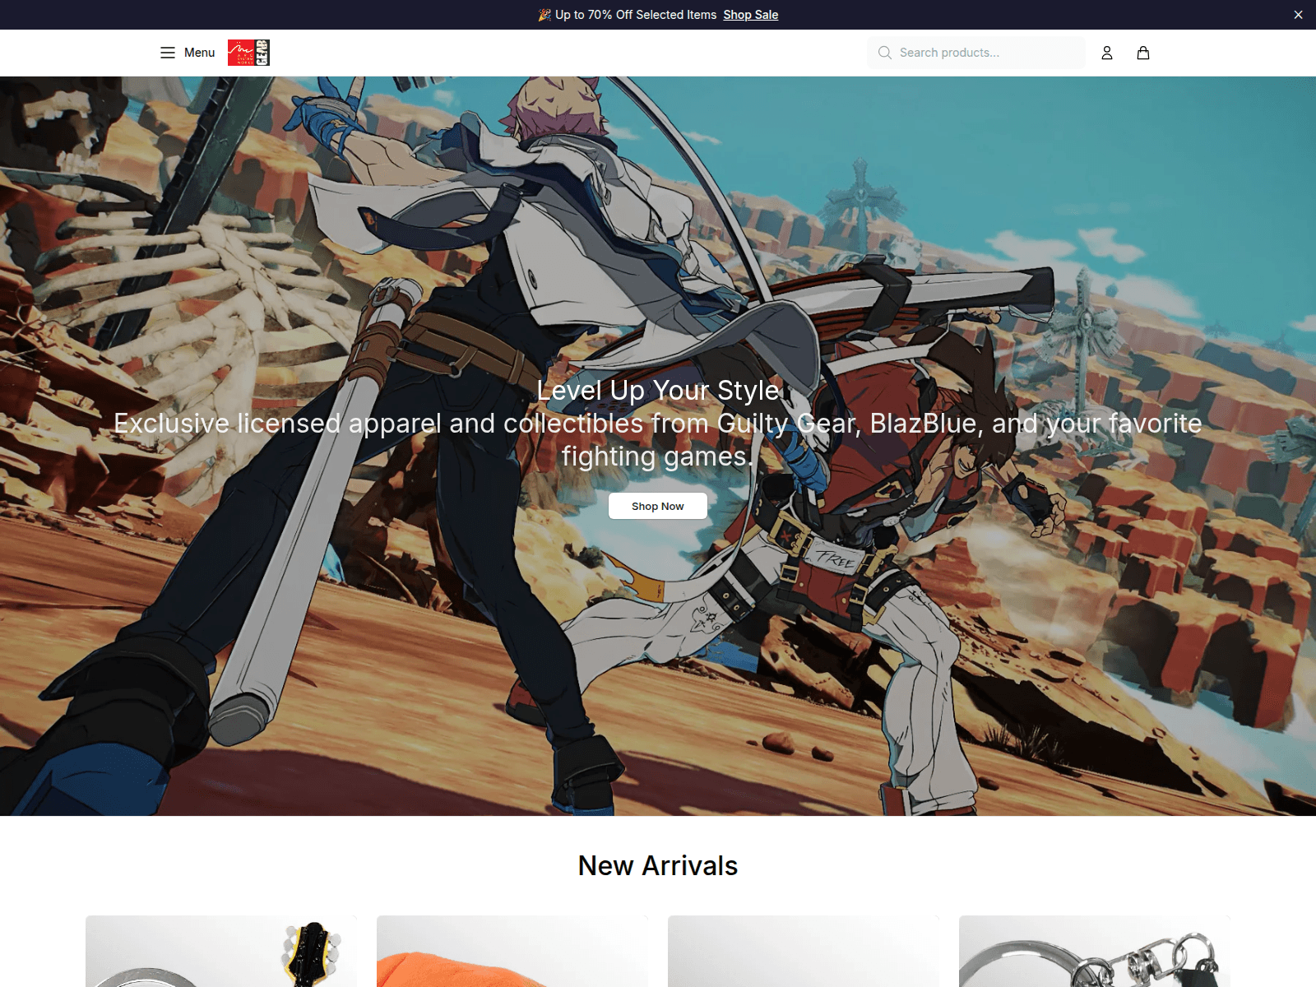
Task: Follow the Shop Sale link
Action: (x=750, y=15)
